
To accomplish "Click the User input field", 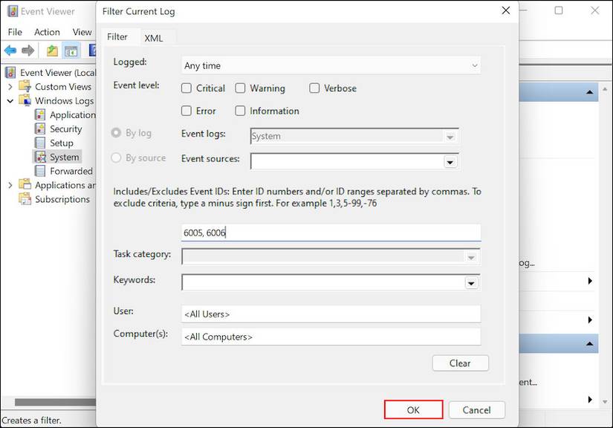I will pyautogui.click(x=331, y=314).
